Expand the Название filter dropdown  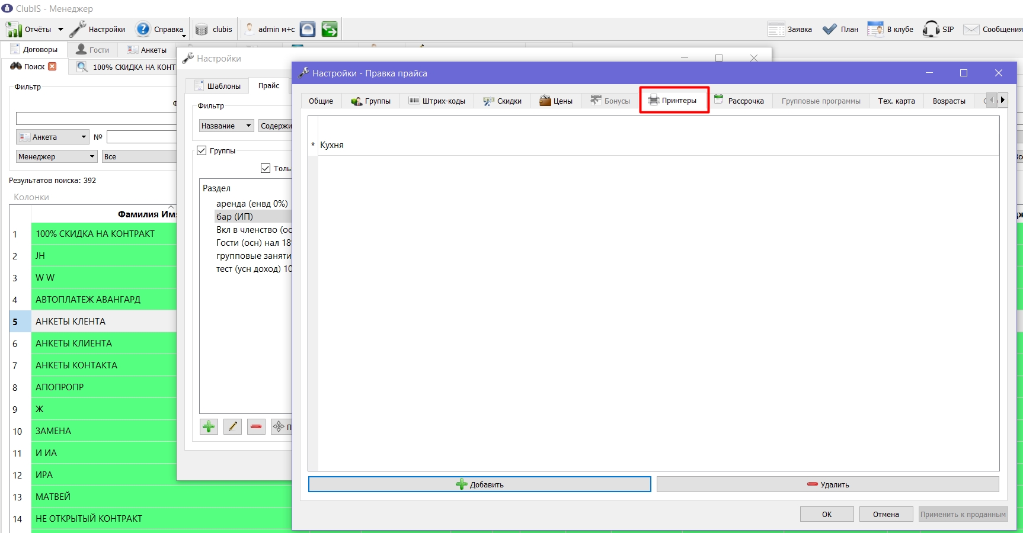[226, 126]
